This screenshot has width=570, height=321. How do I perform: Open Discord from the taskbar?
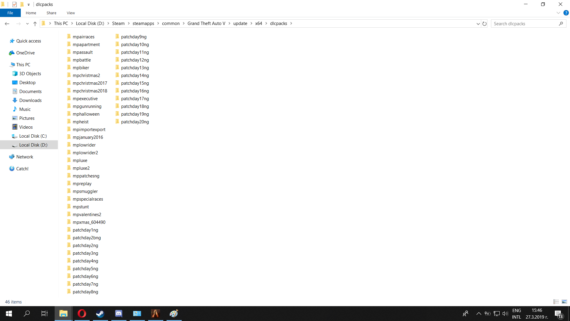click(118, 314)
